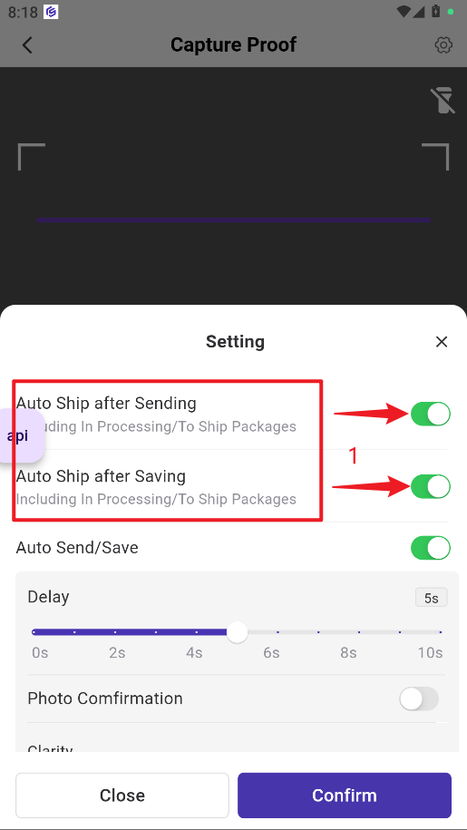The height and width of the screenshot is (830, 467).
Task: Turn off the Auto Send/Save switch
Action: point(431,548)
